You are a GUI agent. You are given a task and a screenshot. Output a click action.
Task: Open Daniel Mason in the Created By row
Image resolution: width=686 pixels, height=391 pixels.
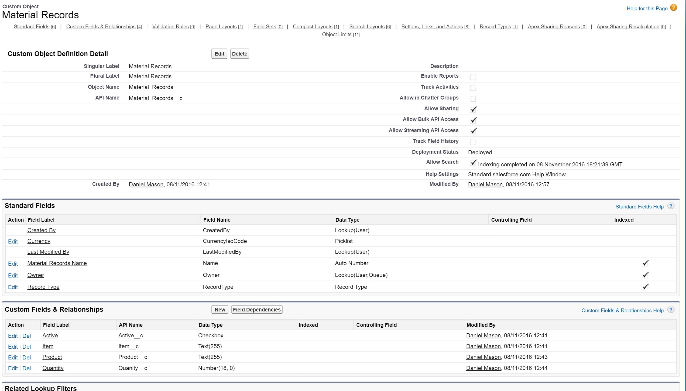[x=146, y=184]
